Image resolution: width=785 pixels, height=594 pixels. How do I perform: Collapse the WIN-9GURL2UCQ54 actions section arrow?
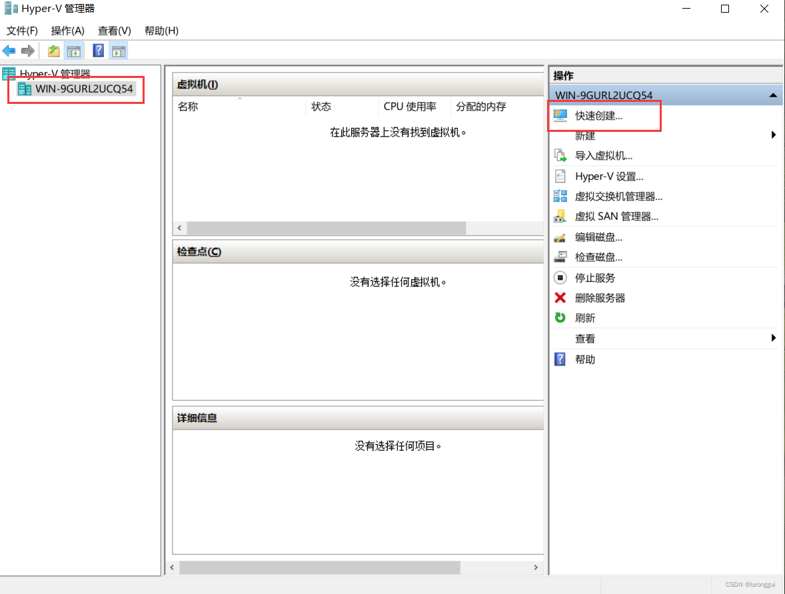[773, 95]
